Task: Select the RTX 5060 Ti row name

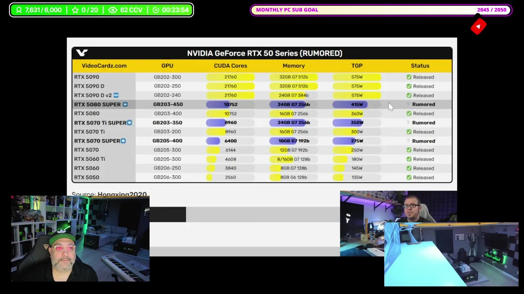Action: click(90, 159)
